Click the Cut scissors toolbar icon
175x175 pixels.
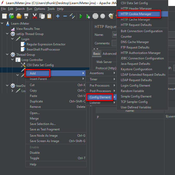[x=34, y=16]
